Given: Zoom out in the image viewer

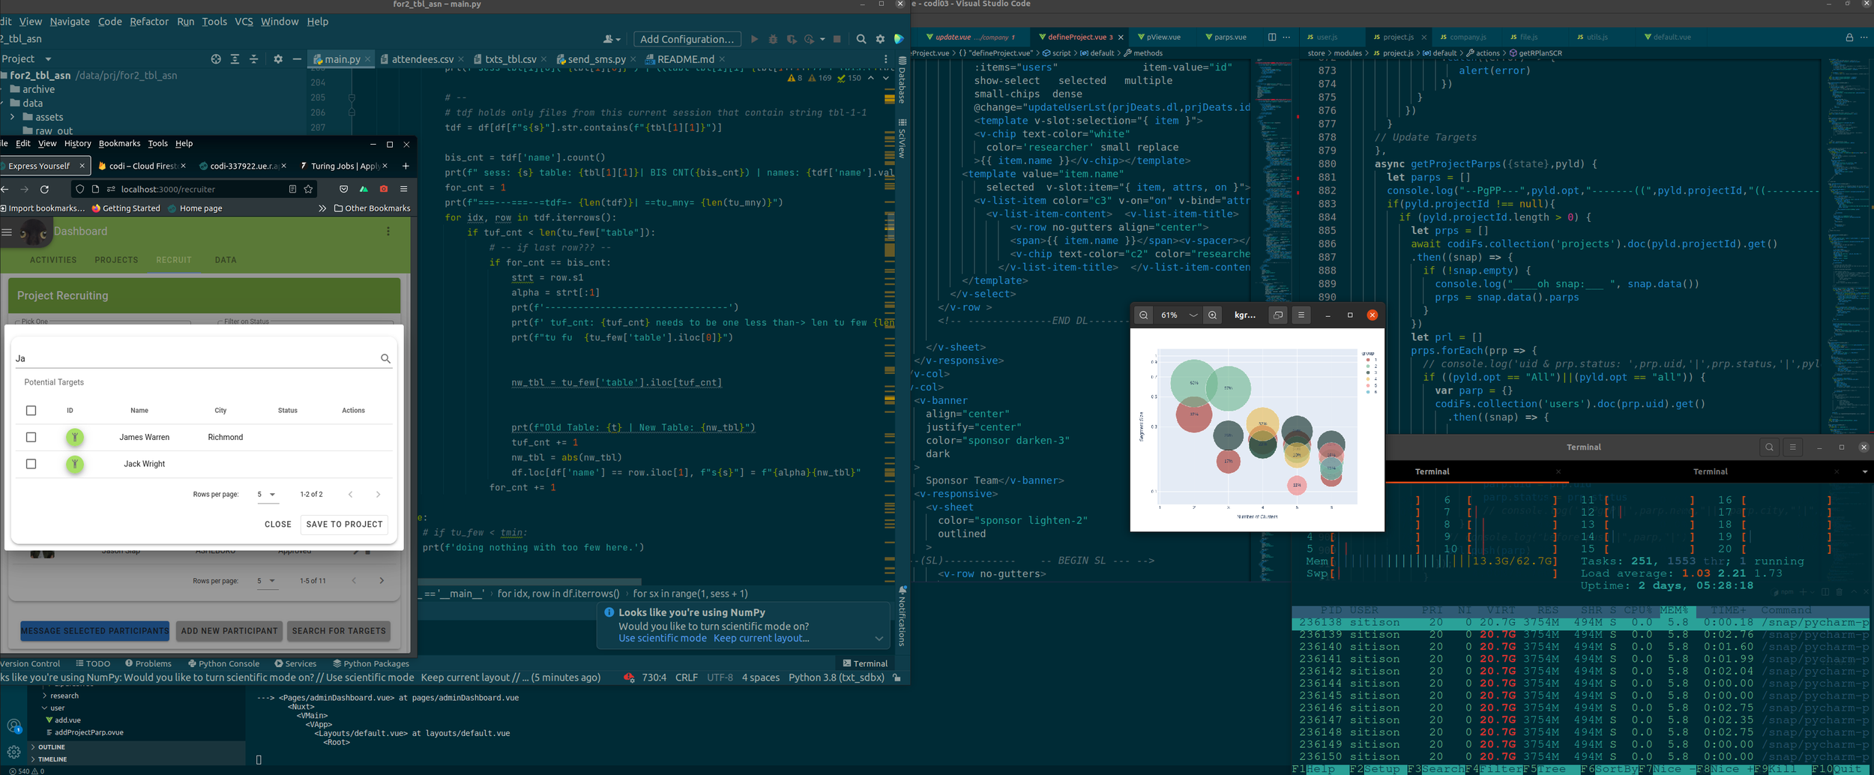Looking at the screenshot, I should [1143, 316].
